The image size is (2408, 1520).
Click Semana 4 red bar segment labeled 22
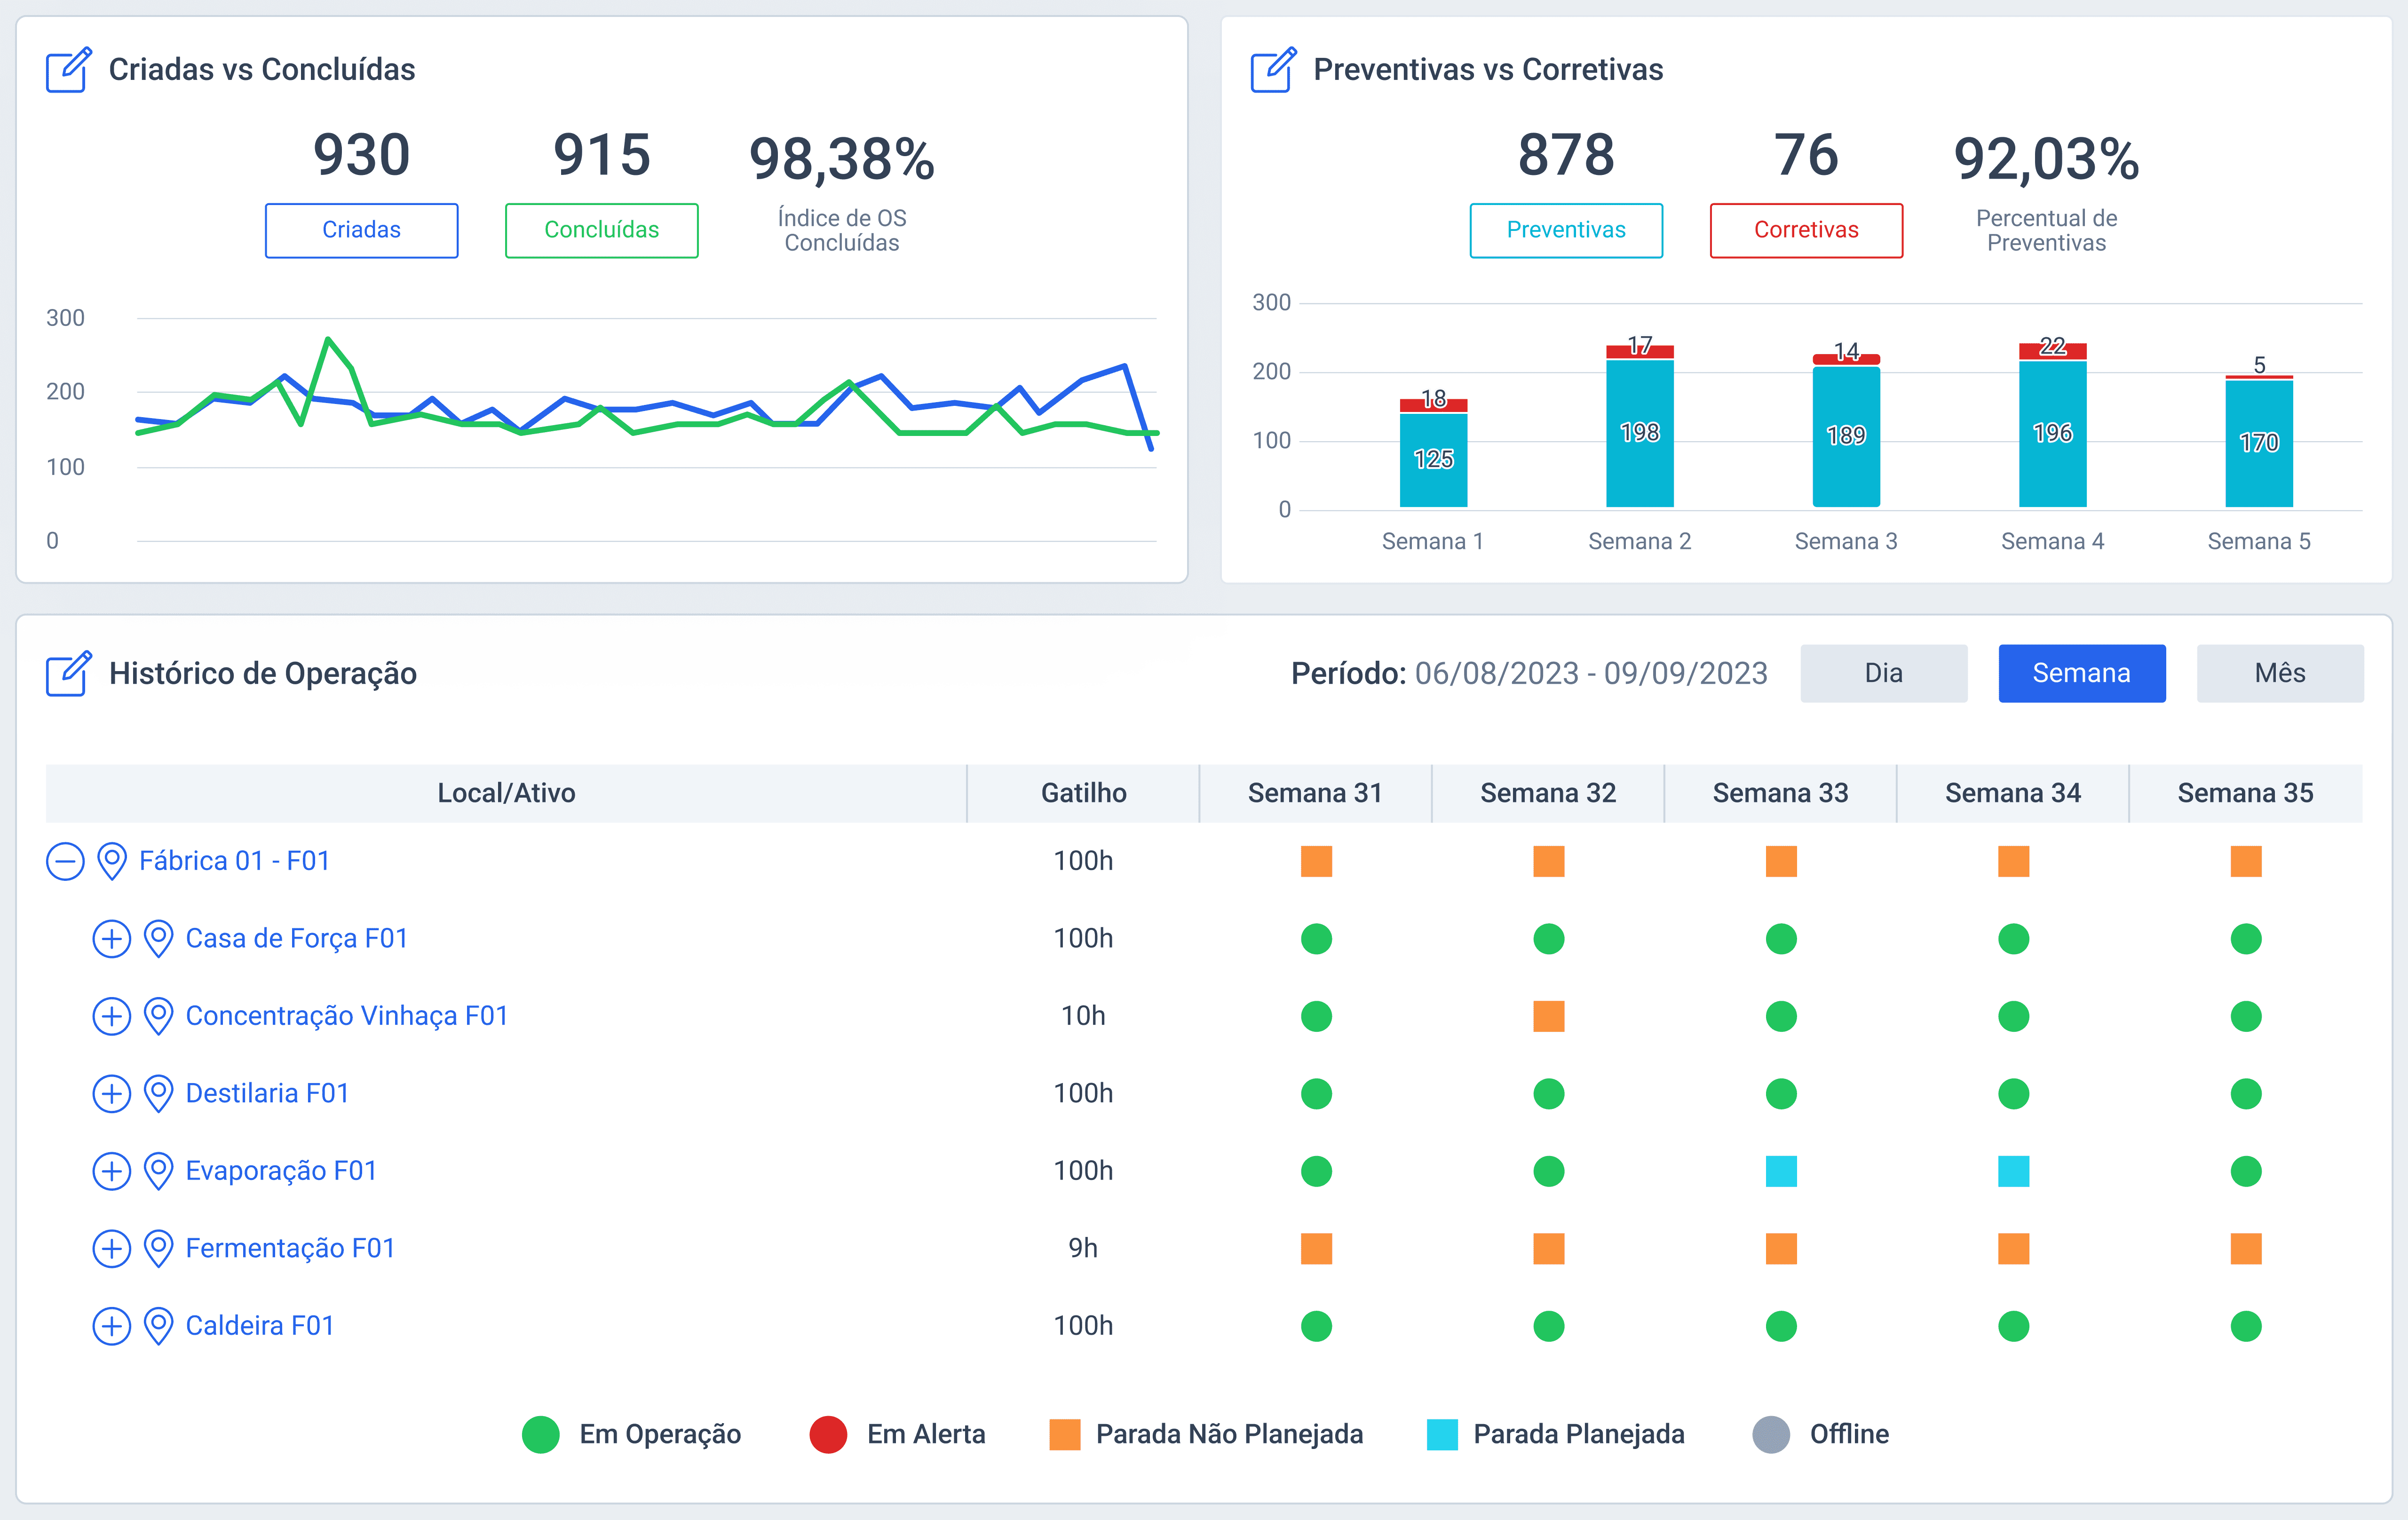(x=2053, y=351)
